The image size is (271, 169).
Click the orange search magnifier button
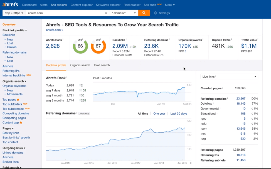(144, 13)
